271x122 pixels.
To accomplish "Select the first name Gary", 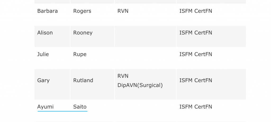I will pos(43,80).
